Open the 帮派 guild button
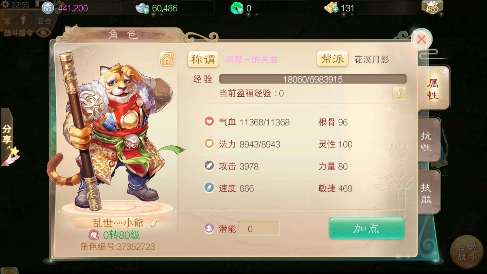This screenshot has width=487, height=274. [x=332, y=59]
